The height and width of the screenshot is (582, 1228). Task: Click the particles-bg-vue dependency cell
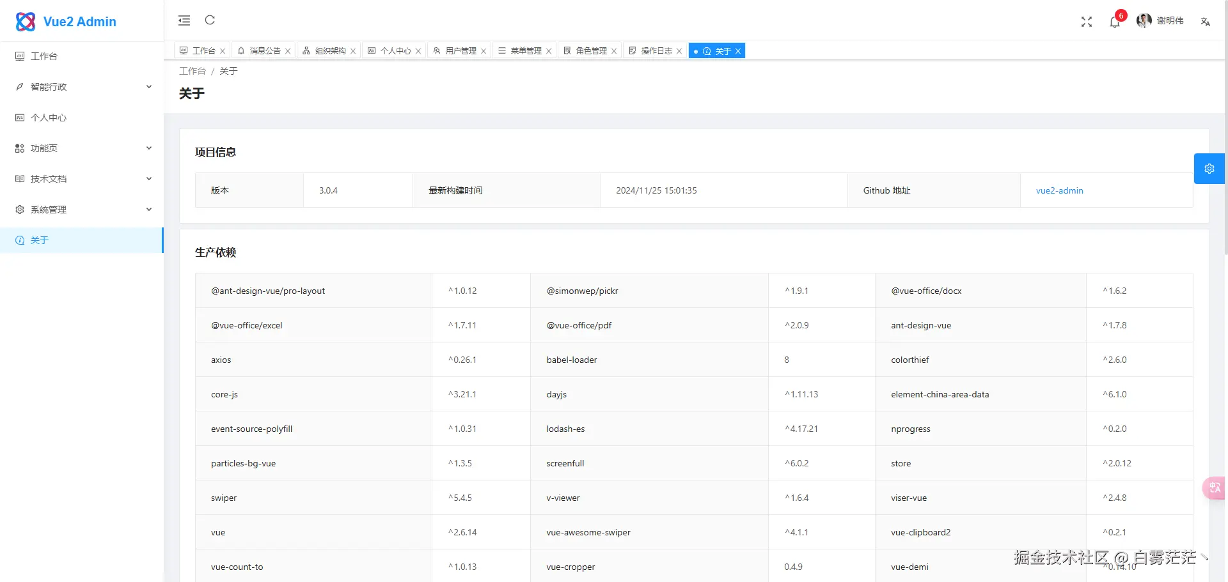pos(313,463)
